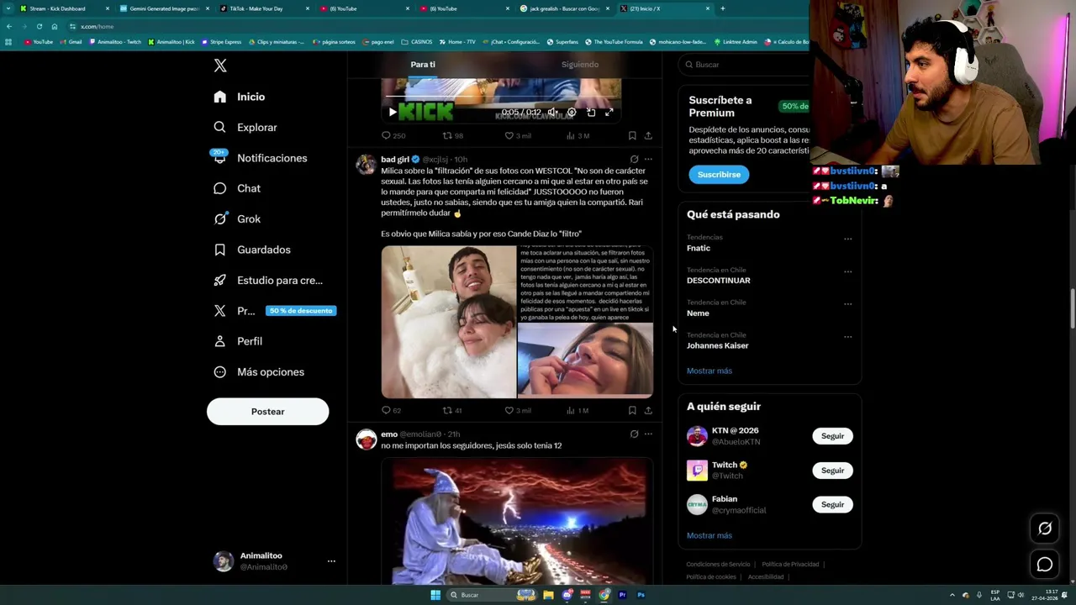Share bad girl post
Image resolution: width=1076 pixels, height=605 pixels.
coord(648,410)
